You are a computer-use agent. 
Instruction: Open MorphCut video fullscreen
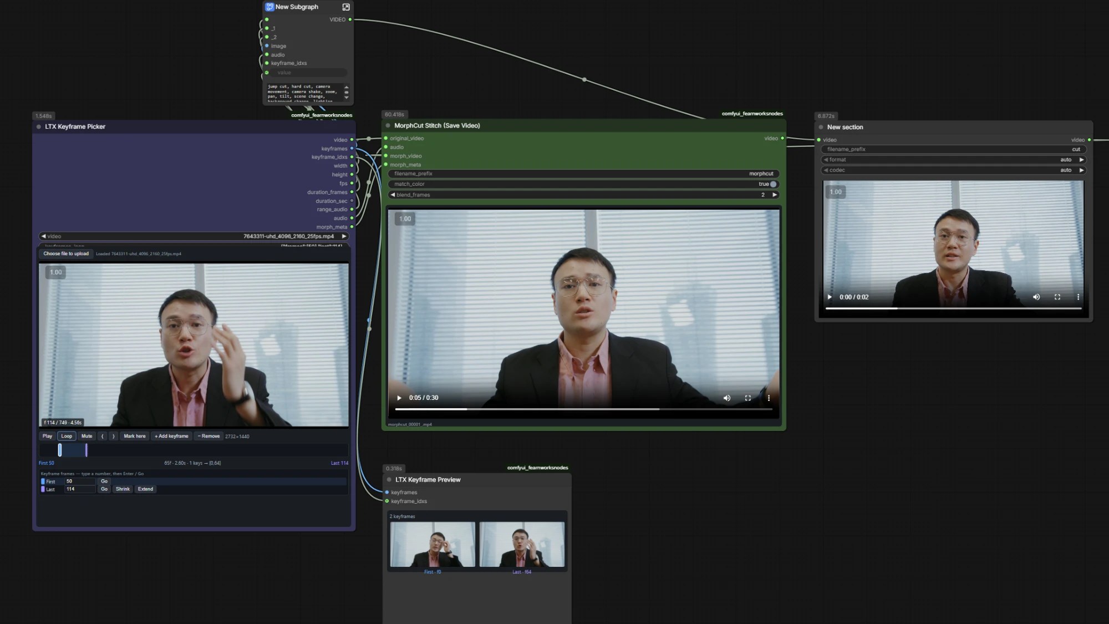point(748,398)
